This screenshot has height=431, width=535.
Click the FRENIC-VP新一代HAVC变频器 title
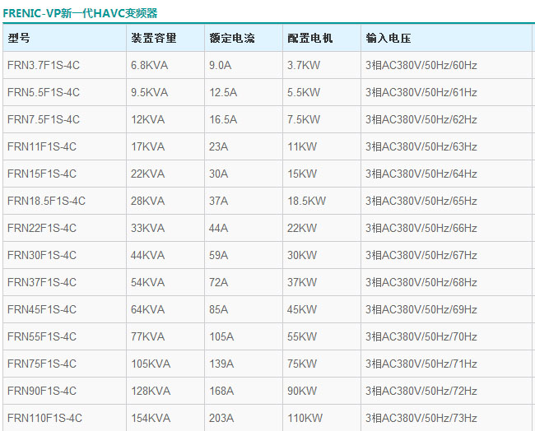click(x=80, y=13)
